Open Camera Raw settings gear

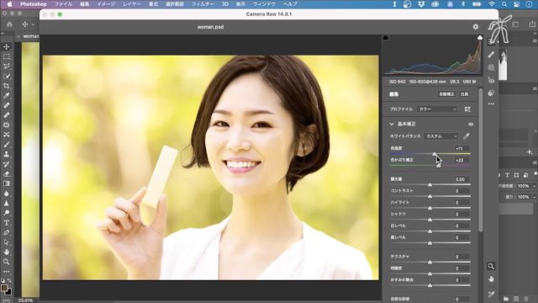pyautogui.click(x=476, y=26)
